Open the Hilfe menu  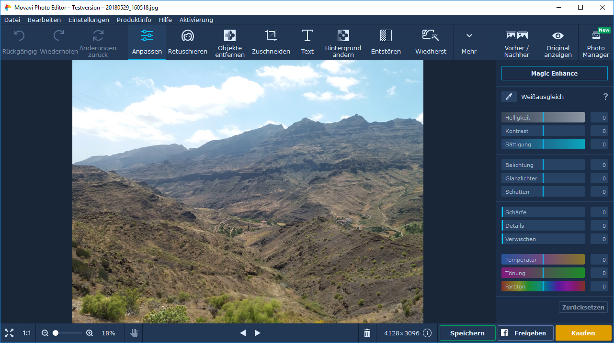click(165, 20)
